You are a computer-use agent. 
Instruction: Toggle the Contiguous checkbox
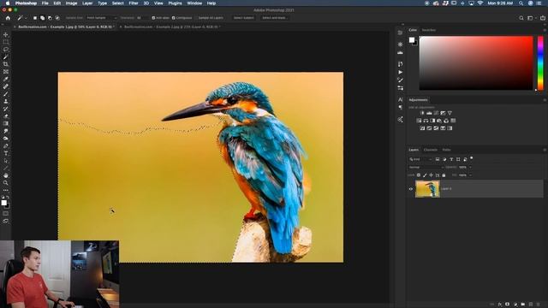[173, 18]
